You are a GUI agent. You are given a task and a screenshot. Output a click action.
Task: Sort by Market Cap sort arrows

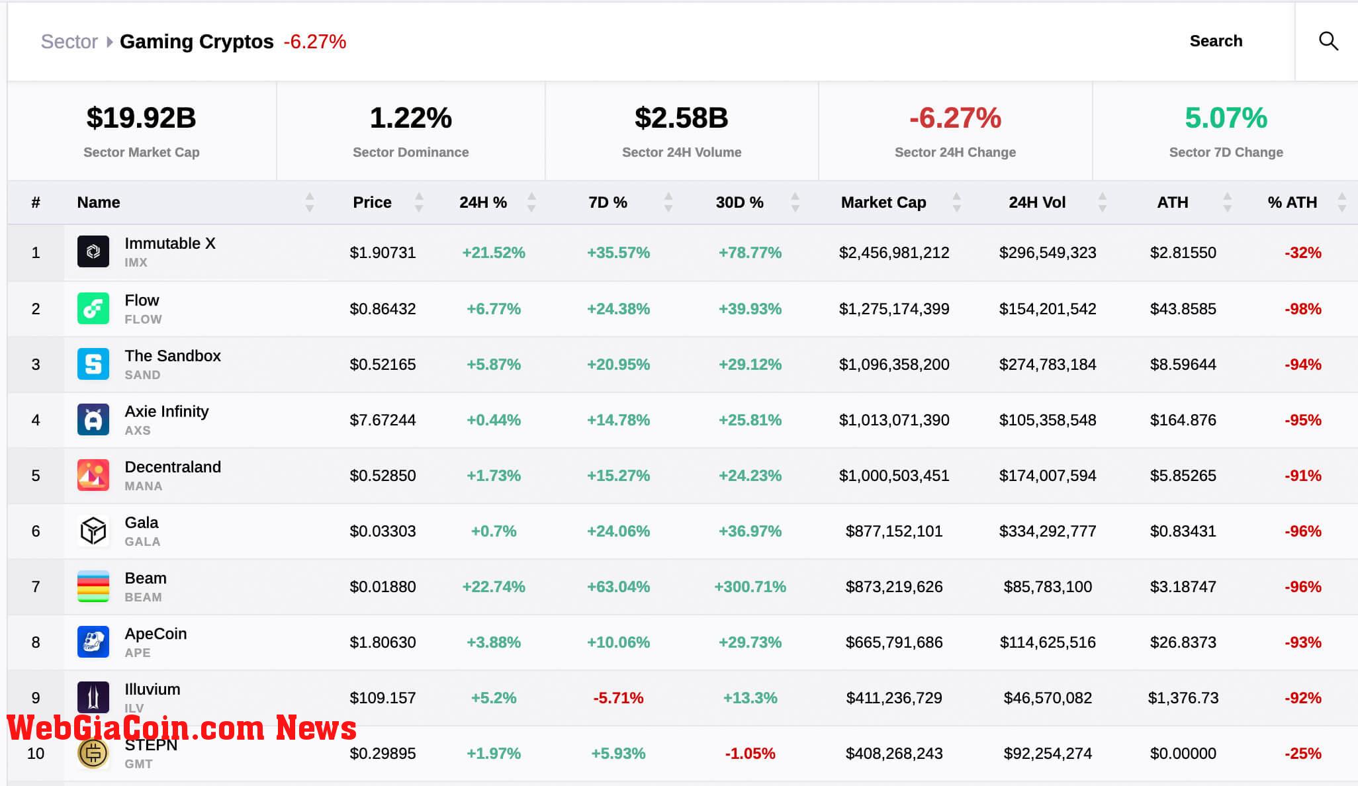(x=956, y=202)
